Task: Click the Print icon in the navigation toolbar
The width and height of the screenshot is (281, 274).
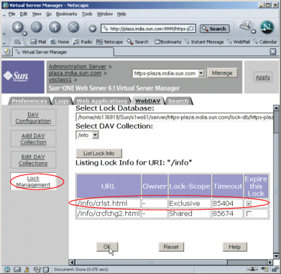Action: click(x=246, y=26)
